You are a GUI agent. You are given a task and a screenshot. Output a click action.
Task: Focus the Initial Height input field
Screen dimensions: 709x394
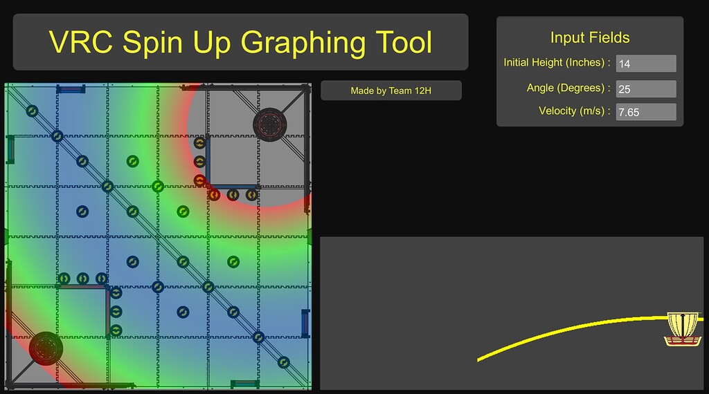tap(645, 64)
